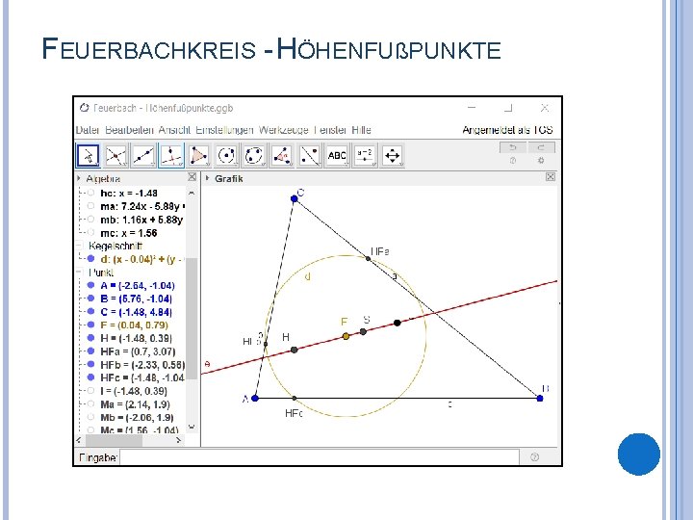
Task: Open the Bearbeiten menu
Action: click(x=129, y=130)
